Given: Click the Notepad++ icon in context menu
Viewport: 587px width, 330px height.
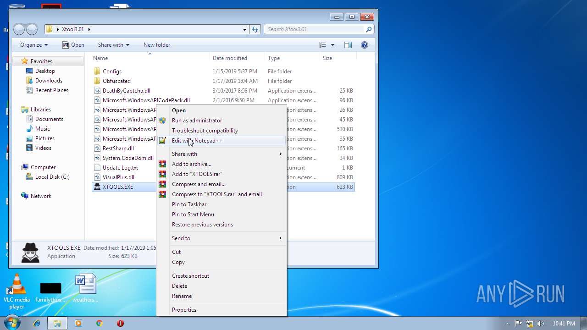Looking at the screenshot, I should click(x=162, y=141).
